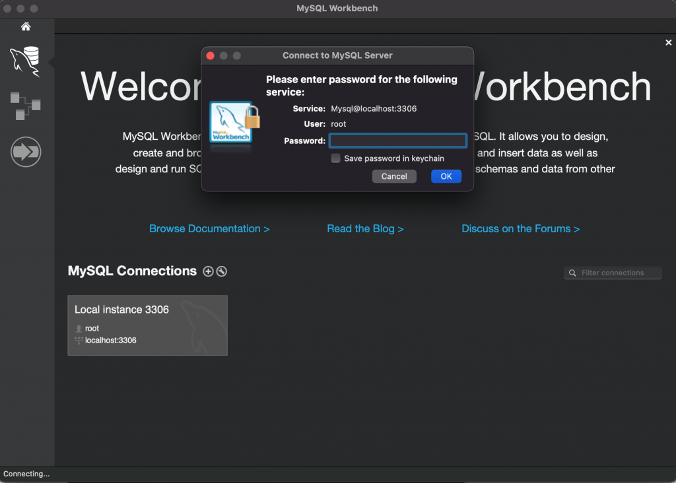Click the Filter connections search field
Screen dimensions: 676x483
613,273
